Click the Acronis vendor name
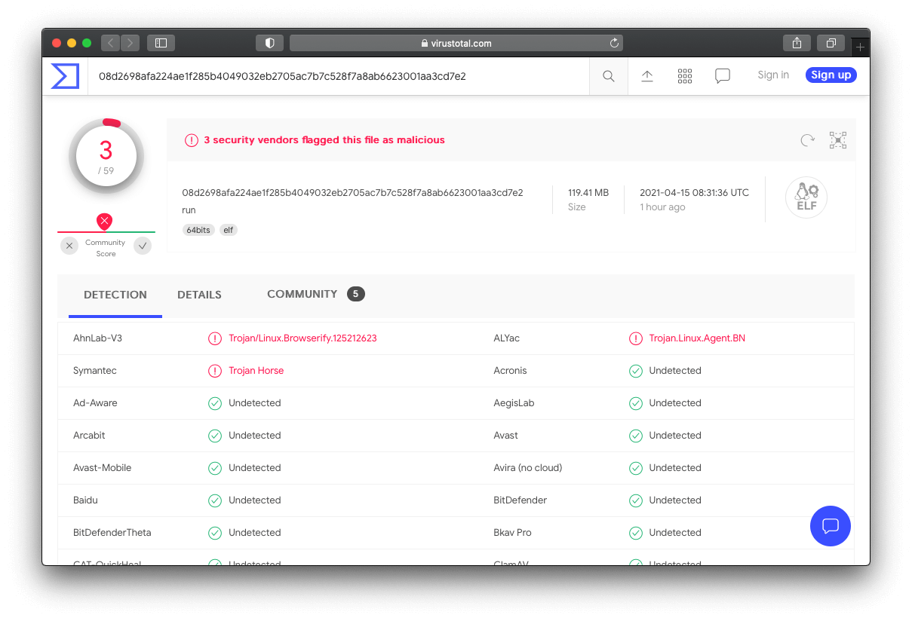This screenshot has height=621, width=912. coord(511,371)
